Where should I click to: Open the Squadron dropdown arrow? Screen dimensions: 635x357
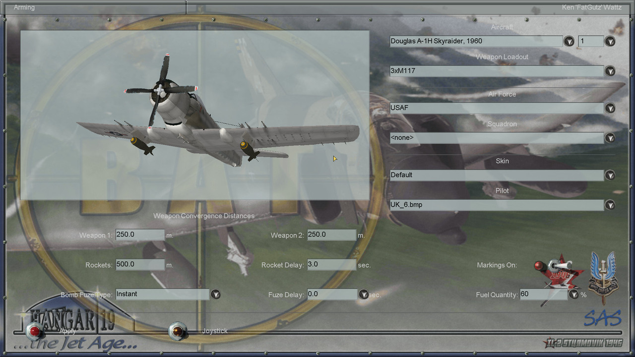[x=610, y=138]
